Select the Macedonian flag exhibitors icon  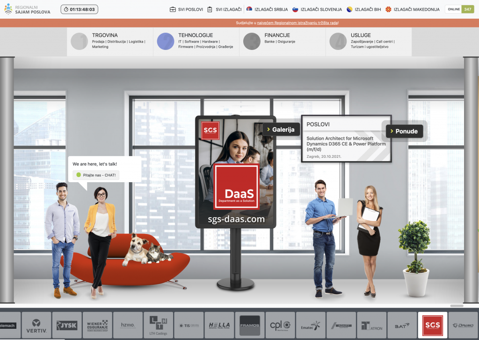click(x=388, y=9)
